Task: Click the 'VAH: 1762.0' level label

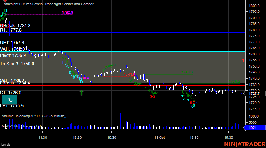Action: [x=12, y=49]
